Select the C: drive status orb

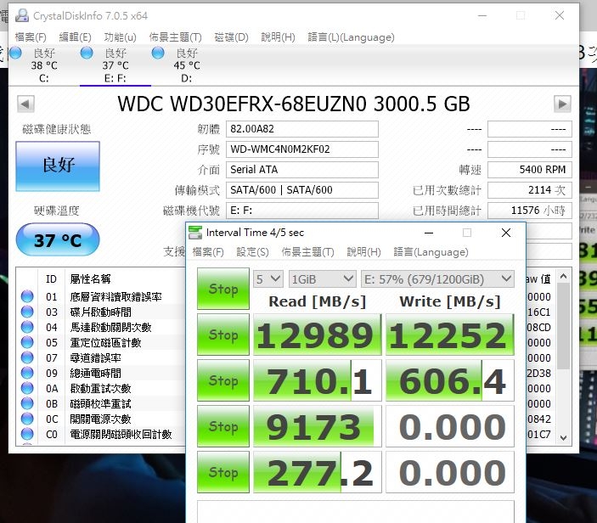coord(15,53)
